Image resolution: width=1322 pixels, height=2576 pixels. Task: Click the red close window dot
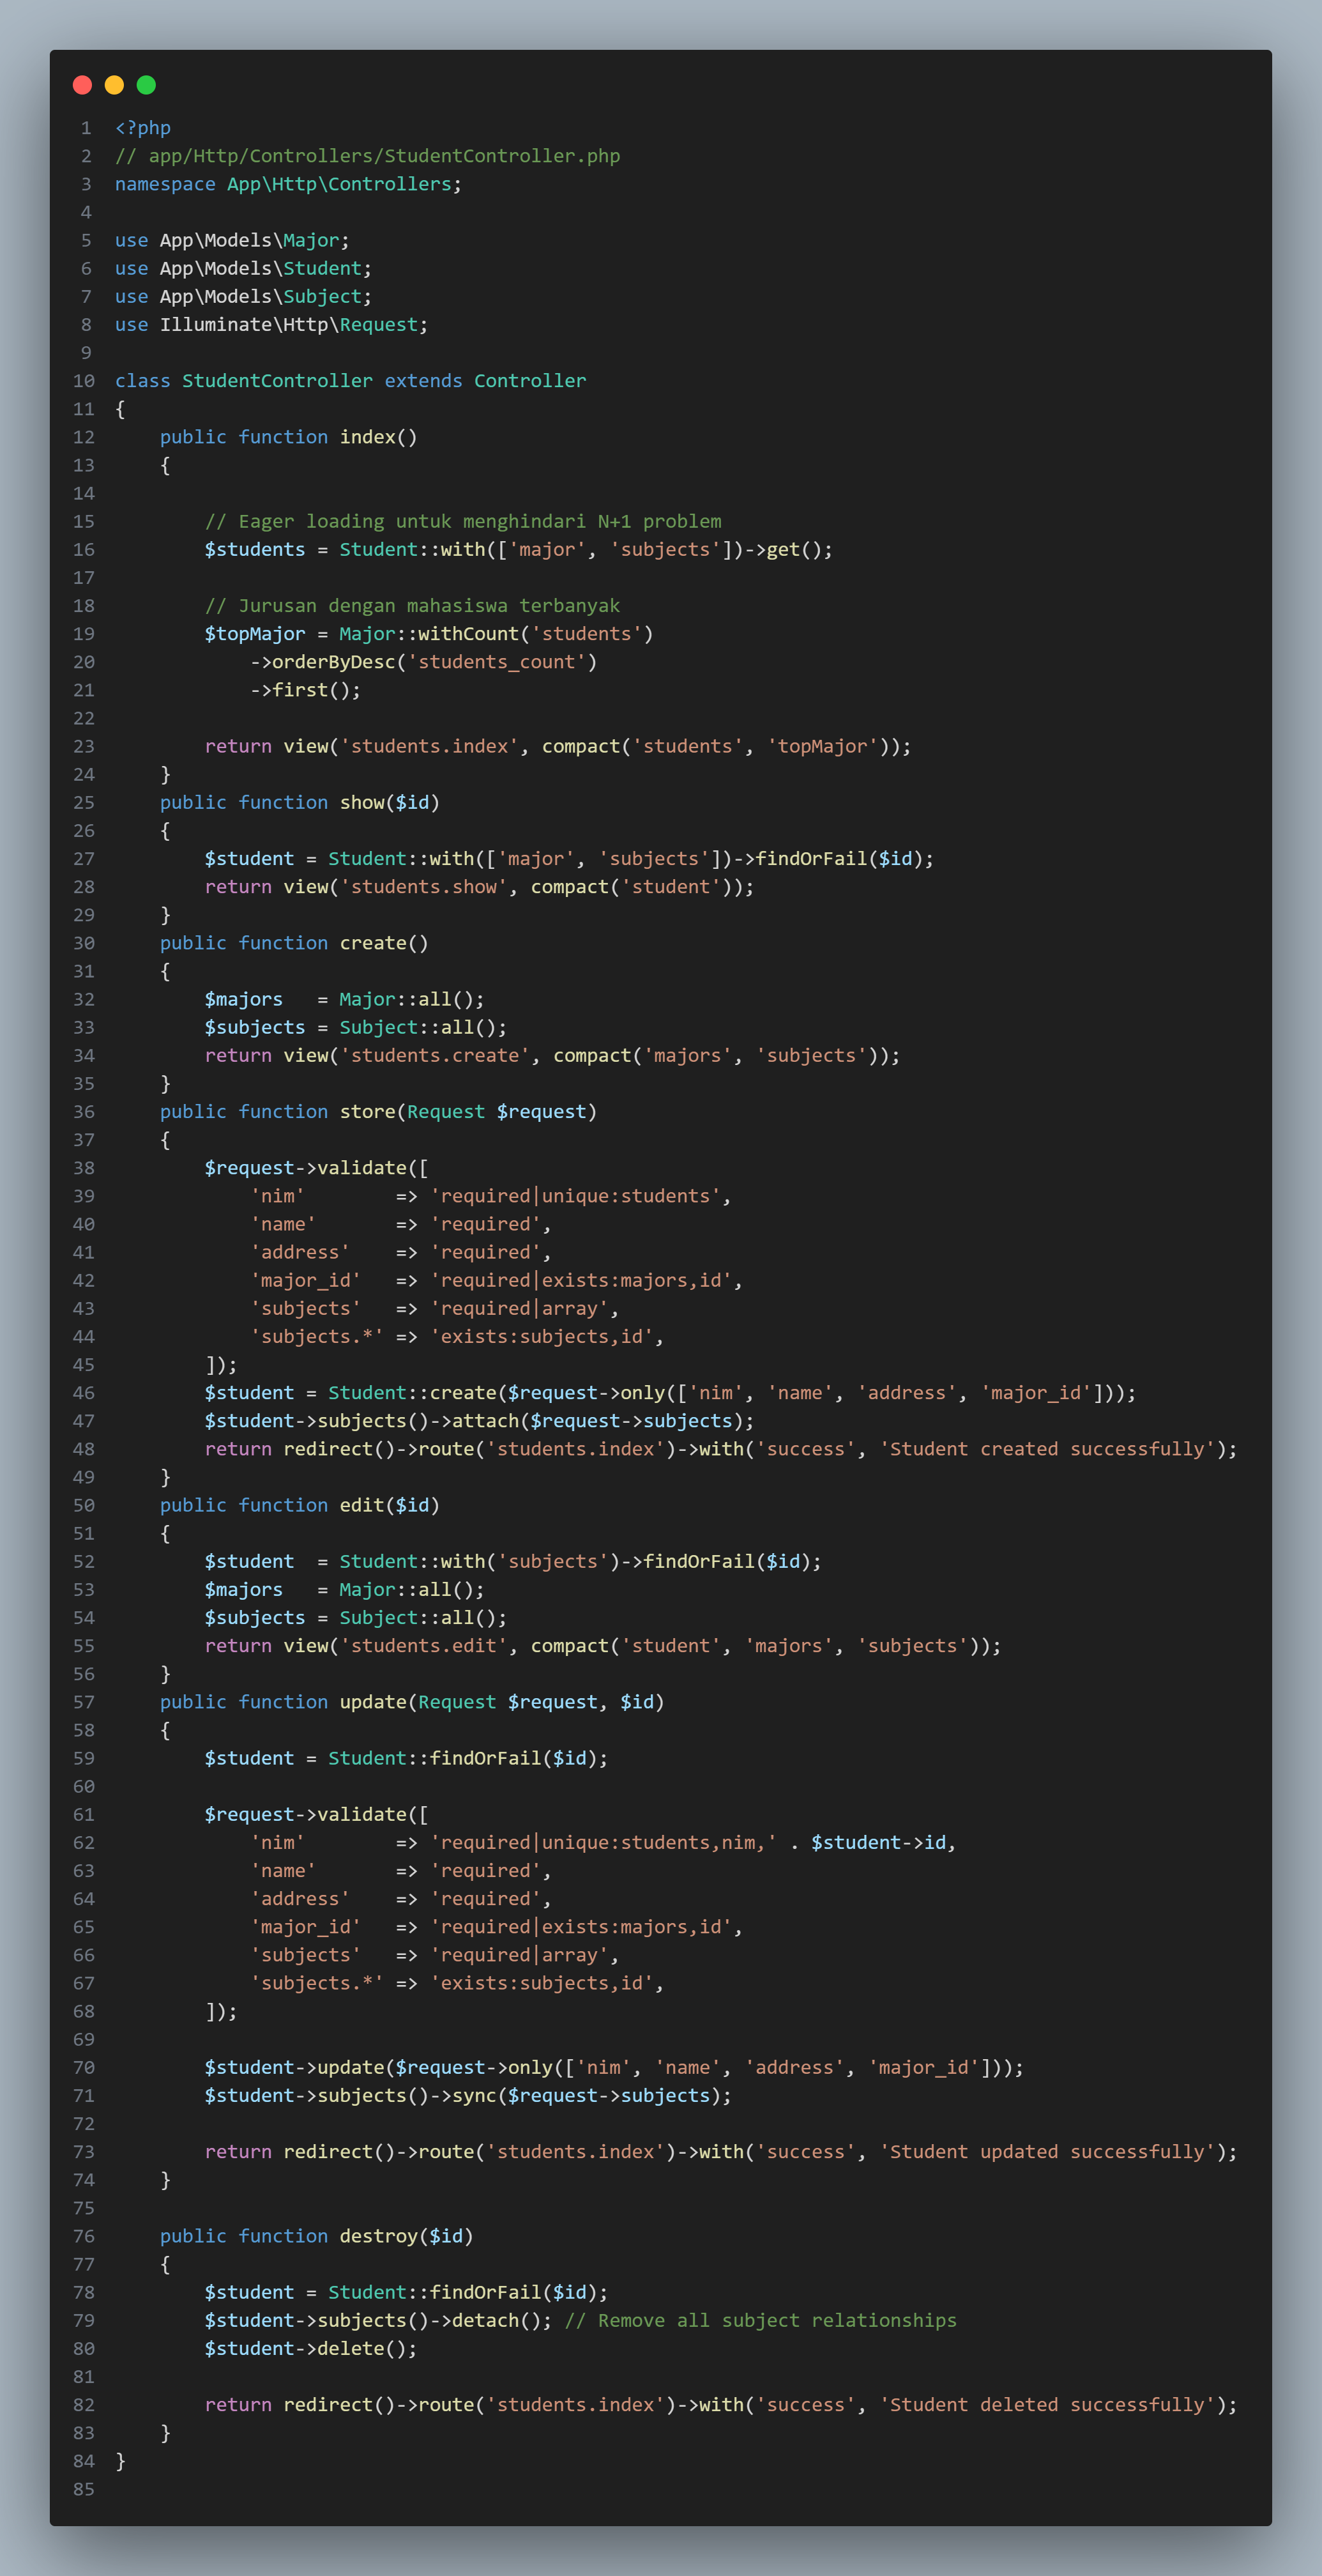point(83,85)
